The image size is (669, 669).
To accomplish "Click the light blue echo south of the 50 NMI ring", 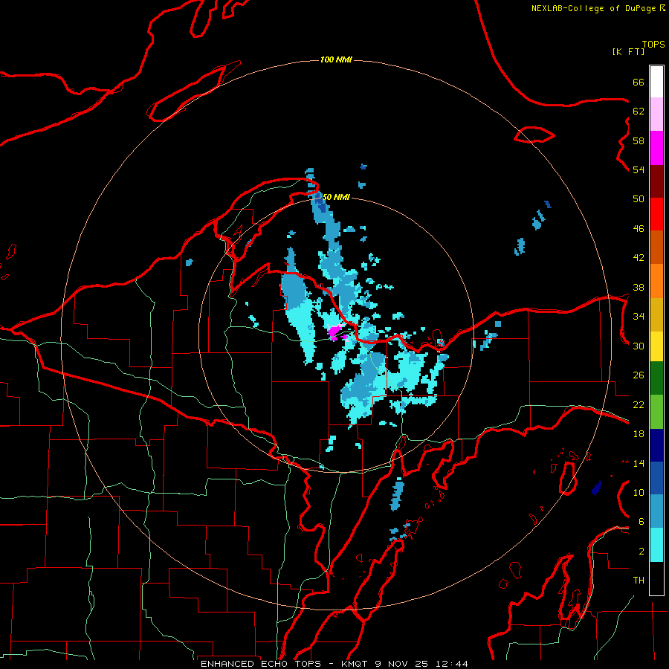I will point(397,494).
